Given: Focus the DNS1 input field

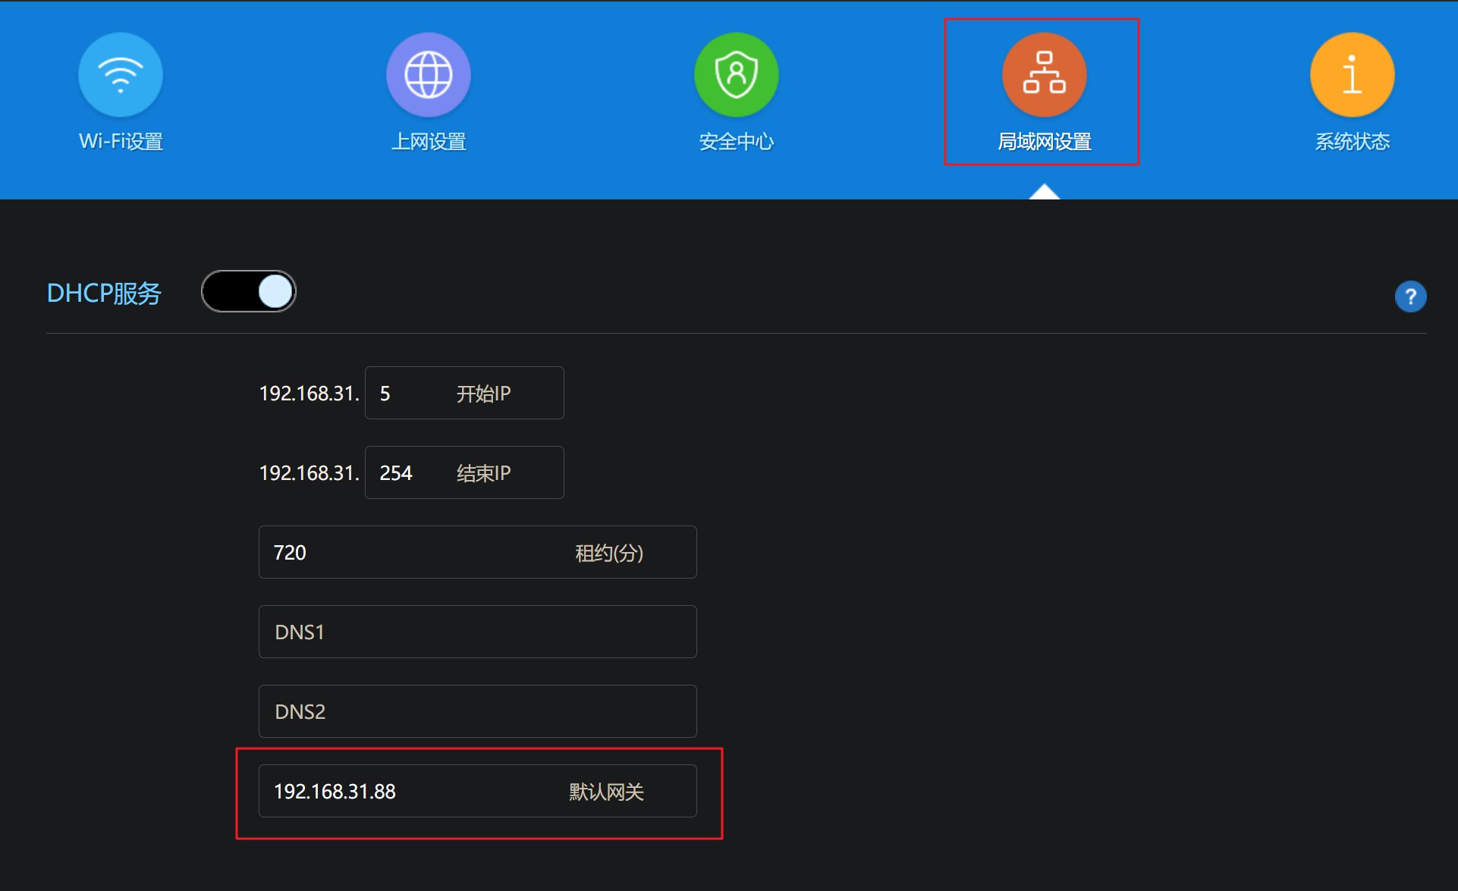Looking at the screenshot, I should coord(478,632).
